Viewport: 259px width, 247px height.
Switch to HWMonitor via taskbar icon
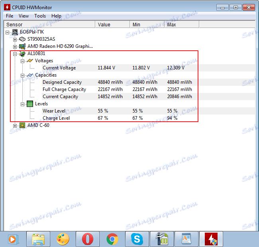211,239
